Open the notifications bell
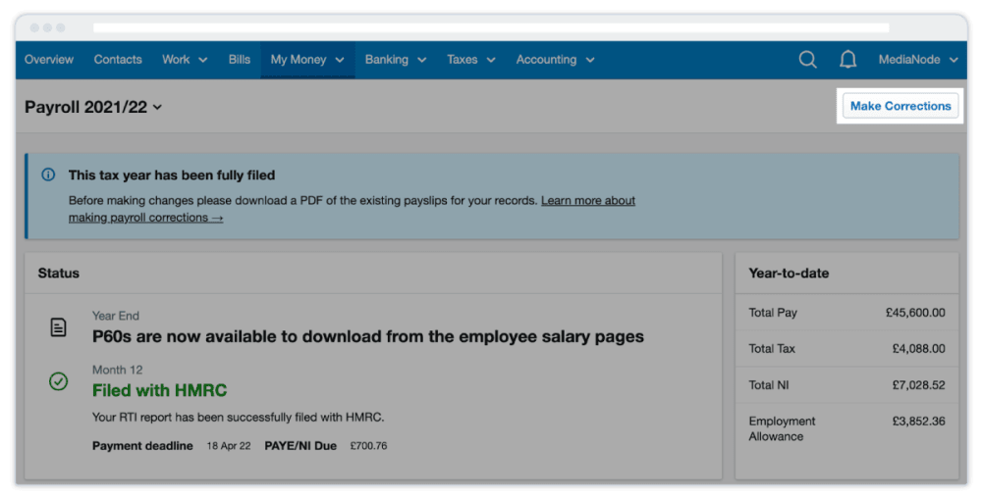This screenshot has width=982, height=498. coord(847,60)
